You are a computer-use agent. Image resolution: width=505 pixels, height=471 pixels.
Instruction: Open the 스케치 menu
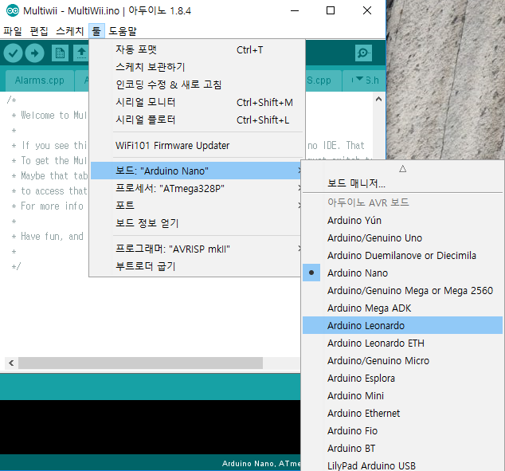click(70, 31)
